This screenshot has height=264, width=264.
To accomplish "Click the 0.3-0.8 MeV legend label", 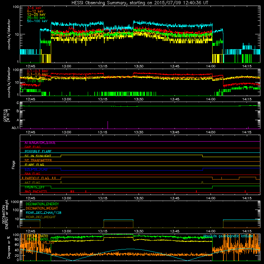I will (x=38, y=74).
